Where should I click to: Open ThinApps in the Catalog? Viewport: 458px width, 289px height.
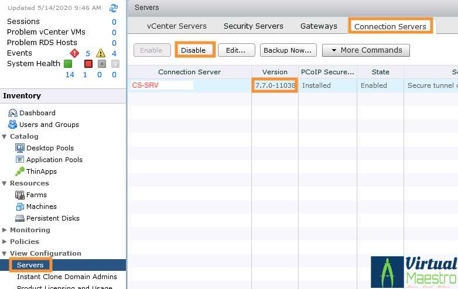point(42,171)
